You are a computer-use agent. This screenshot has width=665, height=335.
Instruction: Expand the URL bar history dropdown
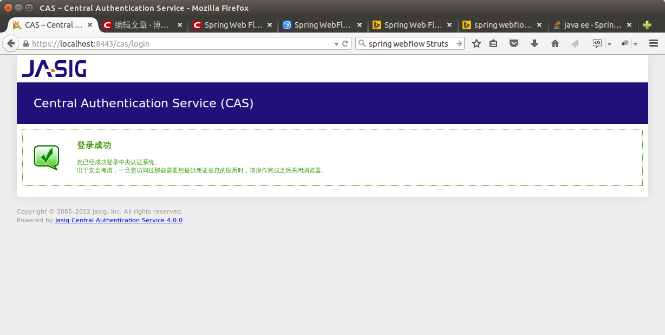tap(337, 43)
